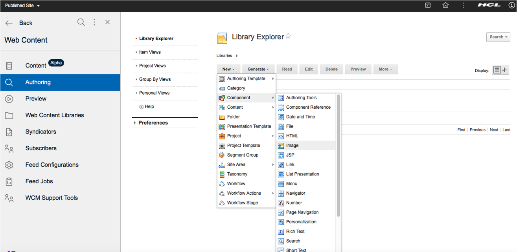Image resolution: width=517 pixels, height=252 pixels.
Task: Click the home icon in top bar
Action: 445,5
